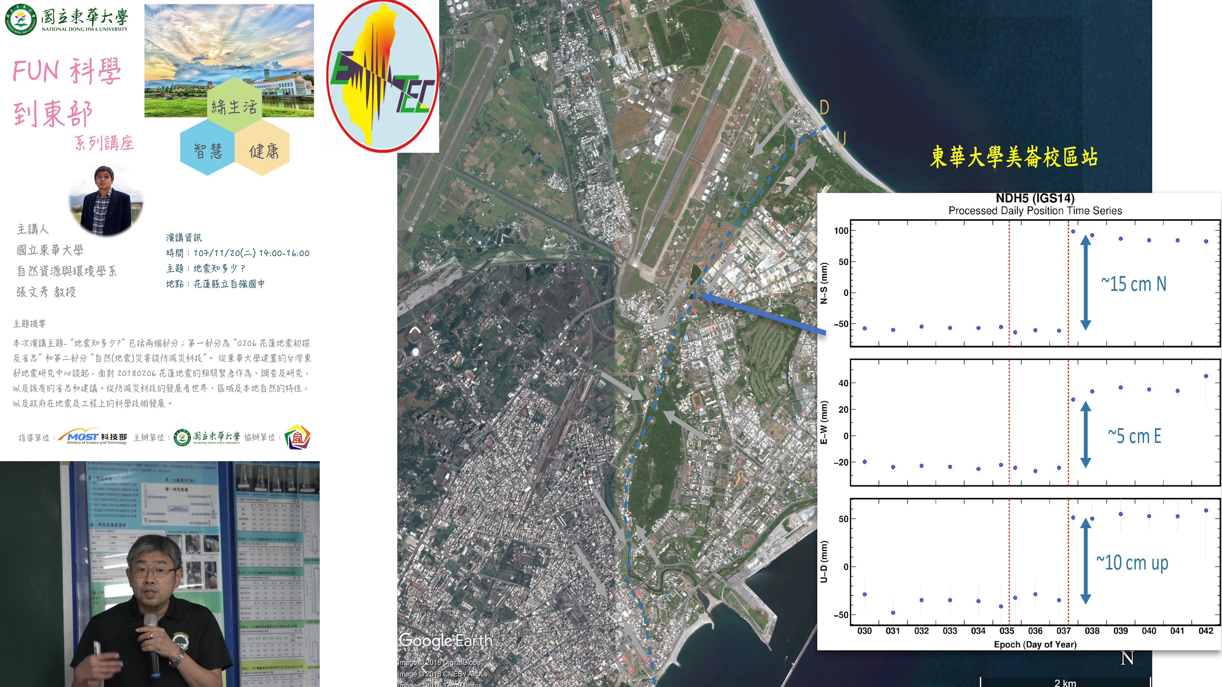Click the Epoch (Day of Year) axis label

pyautogui.click(x=1035, y=644)
